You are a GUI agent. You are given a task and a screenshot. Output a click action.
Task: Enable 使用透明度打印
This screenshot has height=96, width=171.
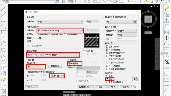[x=107, y=53]
